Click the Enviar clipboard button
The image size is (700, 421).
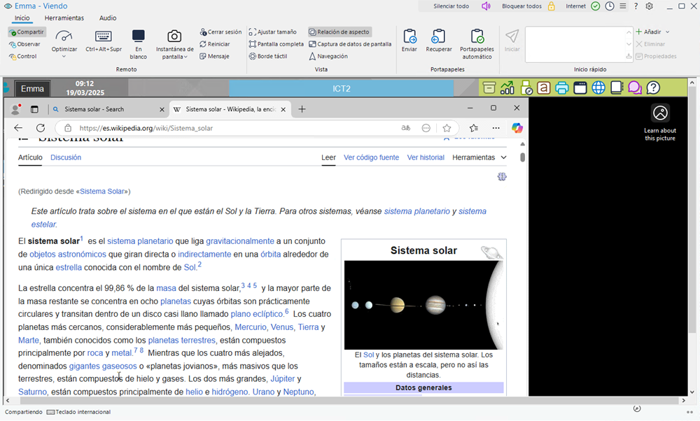click(409, 41)
